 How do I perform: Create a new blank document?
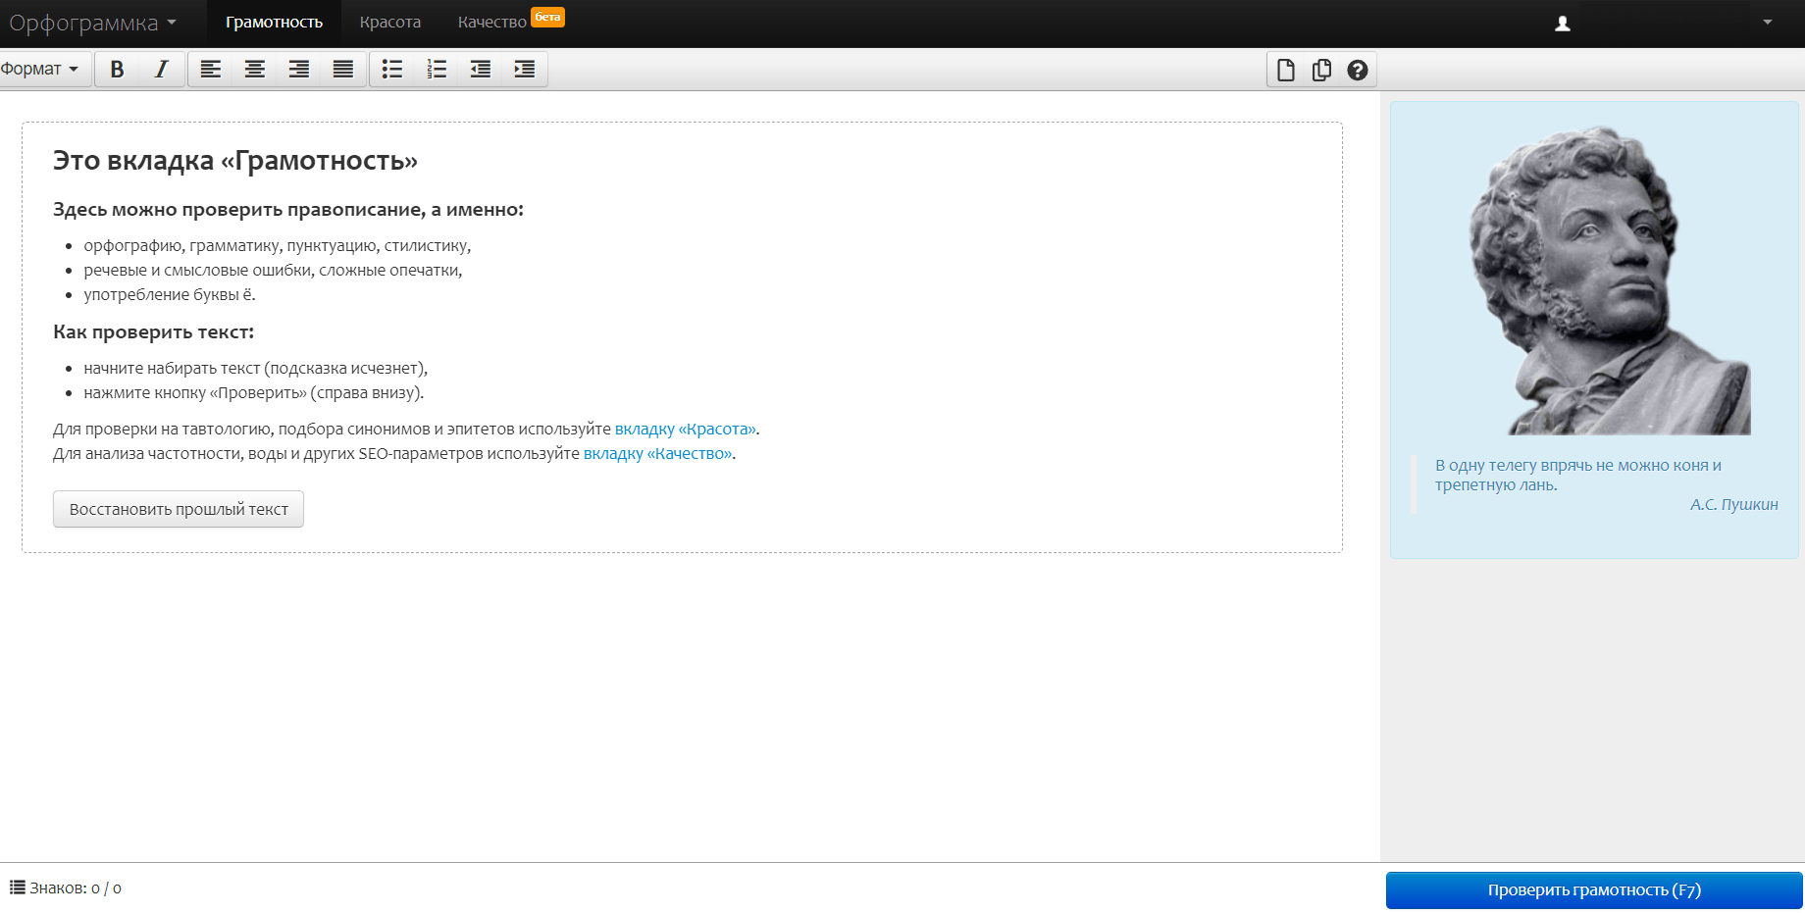pyautogui.click(x=1286, y=70)
